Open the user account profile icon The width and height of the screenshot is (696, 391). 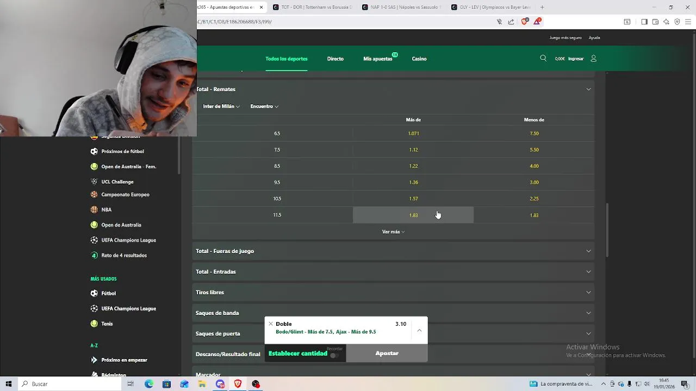593,58
